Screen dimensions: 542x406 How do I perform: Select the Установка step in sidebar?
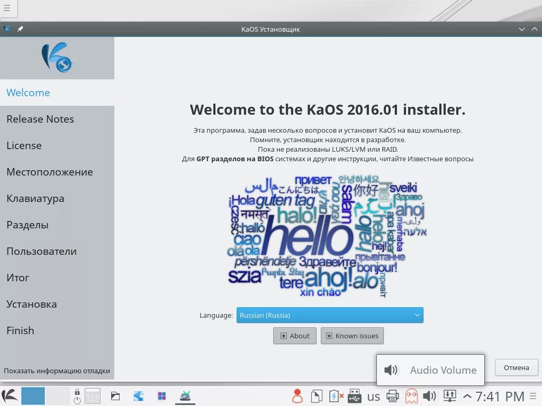[x=57, y=304]
